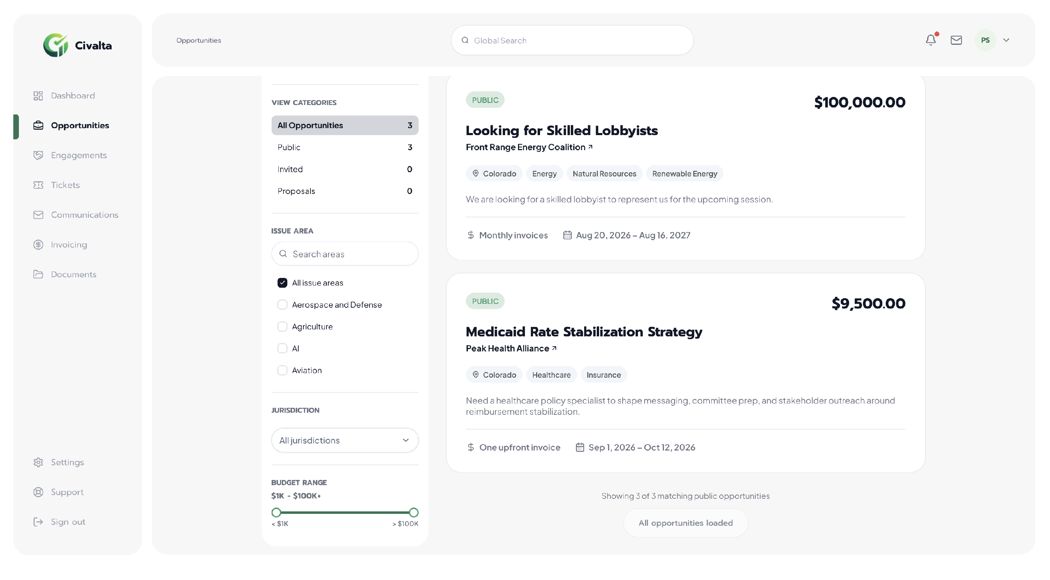Uncheck the All issue areas checkbox
Viewport: 1050px width, 580px height.
282,282
